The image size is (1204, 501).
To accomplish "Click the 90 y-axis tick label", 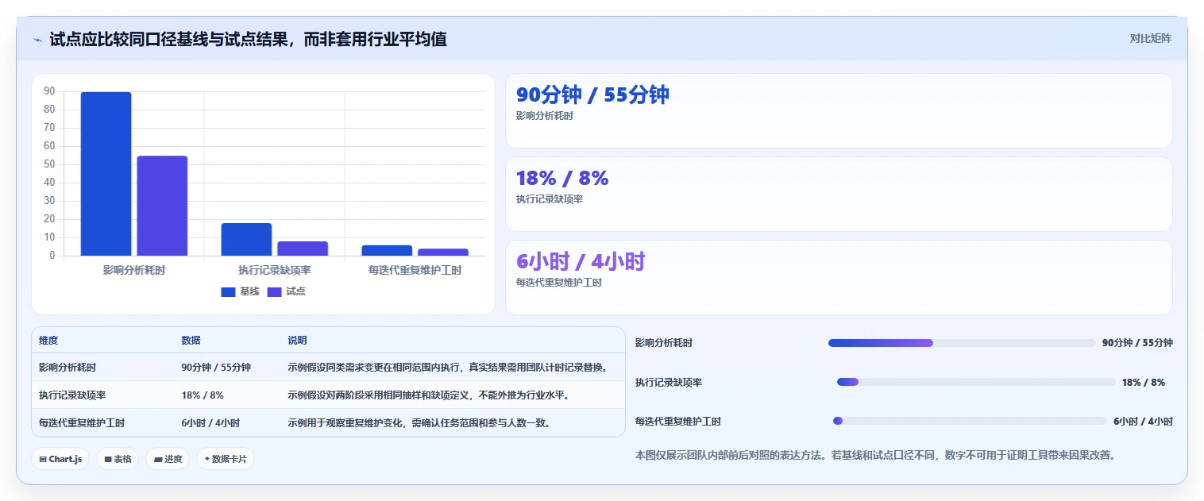I will 49,91.
